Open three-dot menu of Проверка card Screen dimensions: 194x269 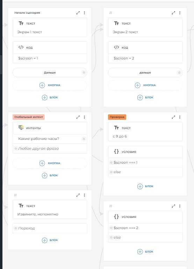click(180, 117)
